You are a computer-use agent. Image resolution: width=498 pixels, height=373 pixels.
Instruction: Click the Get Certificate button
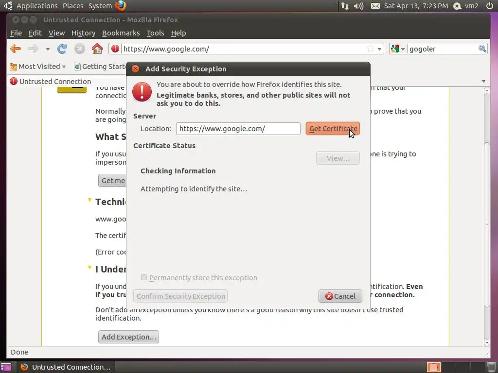pos(333,129)
